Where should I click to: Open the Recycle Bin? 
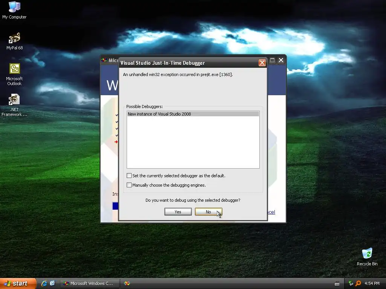tap(367, 257)
